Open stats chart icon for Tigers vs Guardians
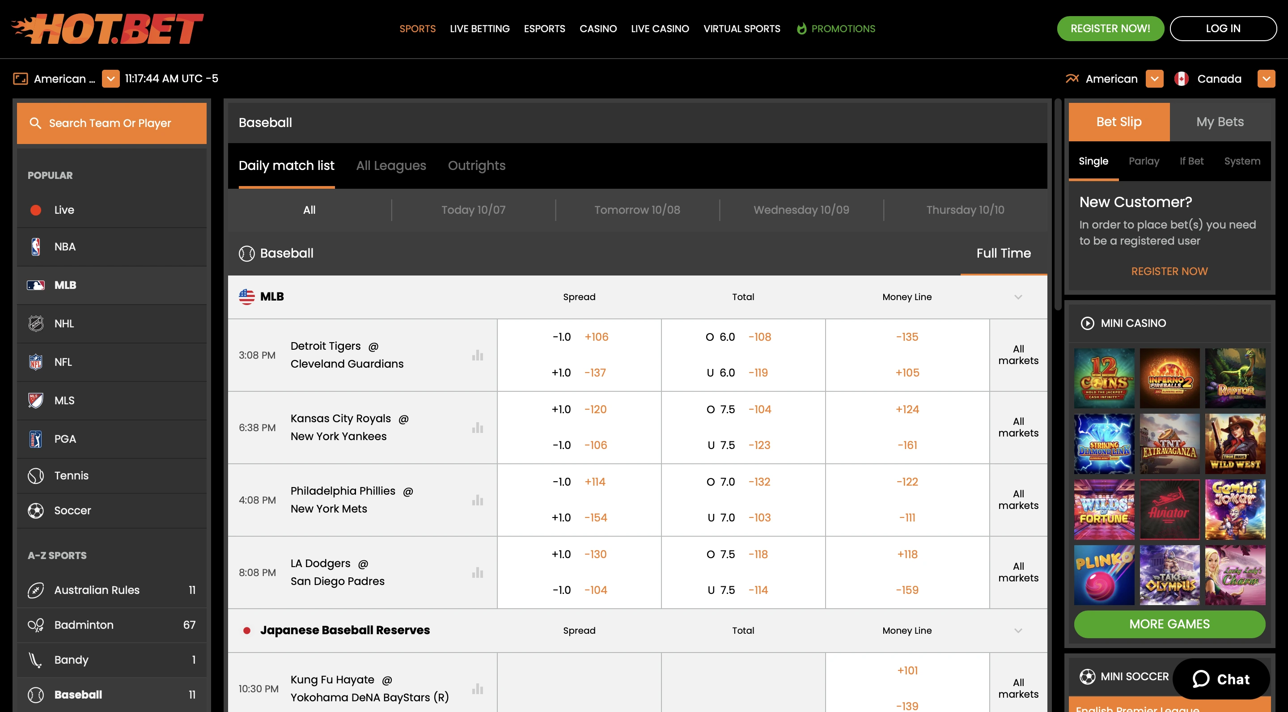 click(478, 355)
